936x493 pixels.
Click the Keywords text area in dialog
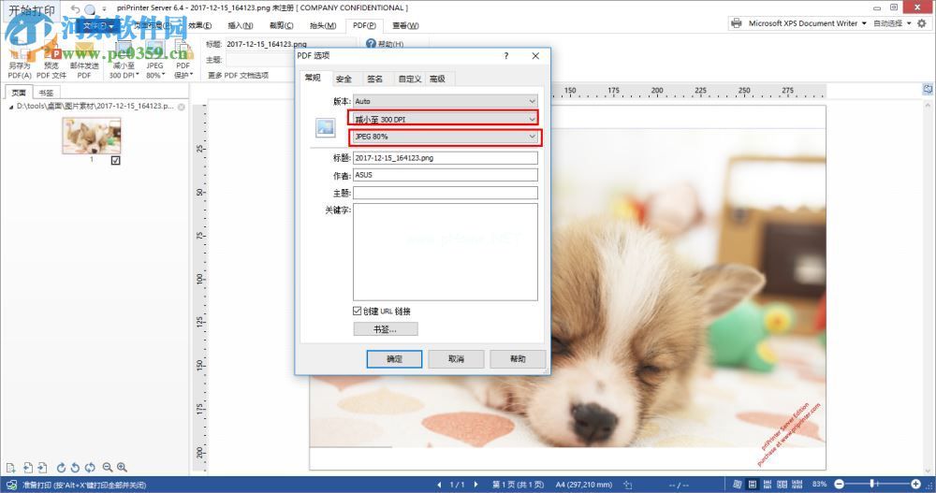(x=446, y=252)
